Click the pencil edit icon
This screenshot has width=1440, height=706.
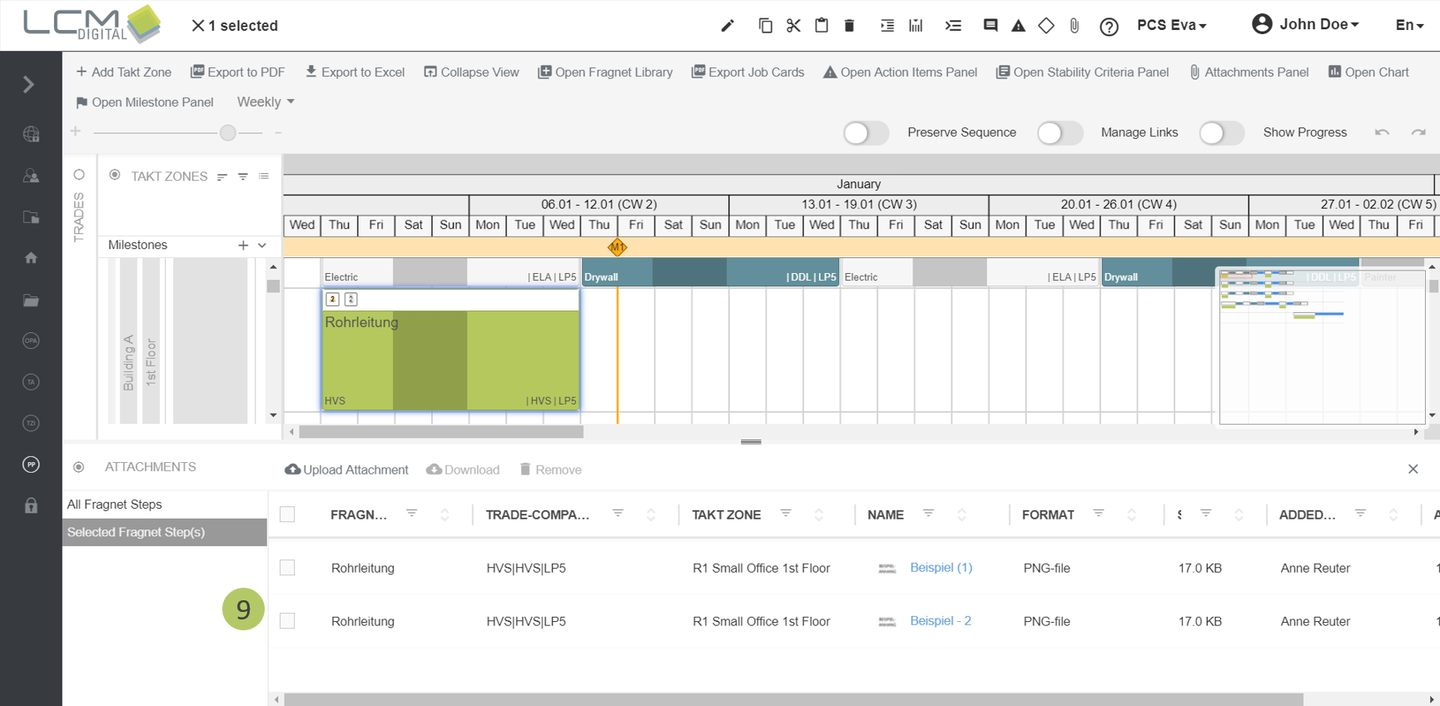(x=727, y=26)
